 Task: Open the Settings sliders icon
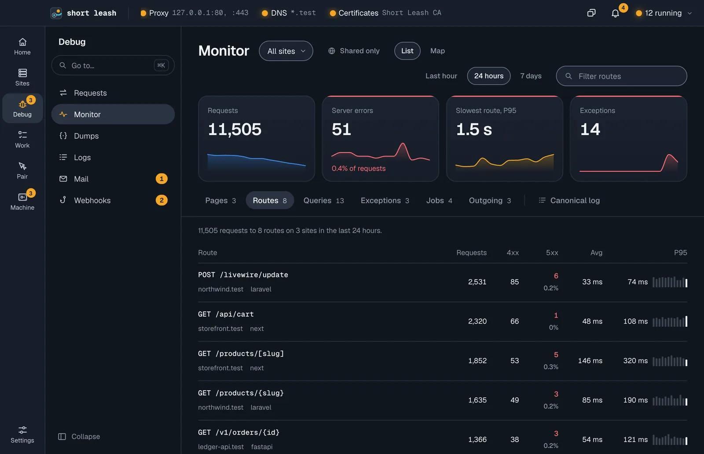(x=22, y=430)
